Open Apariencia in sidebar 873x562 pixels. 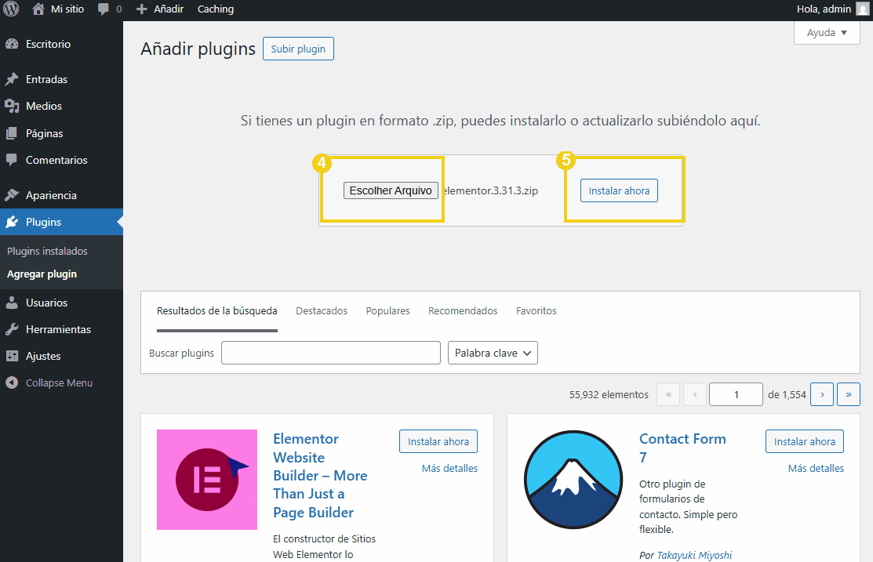[51, 195]
